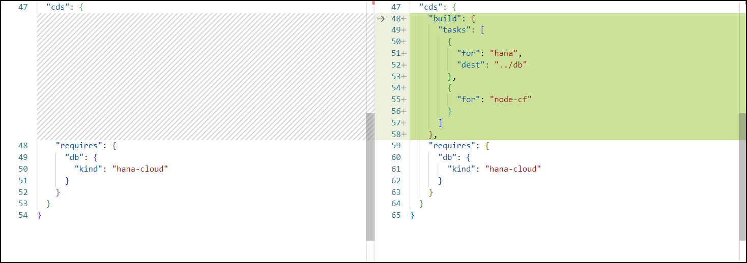
Task: Click line number 54 in the left pane
Action: pyautogui.click(x=23, y=215)
